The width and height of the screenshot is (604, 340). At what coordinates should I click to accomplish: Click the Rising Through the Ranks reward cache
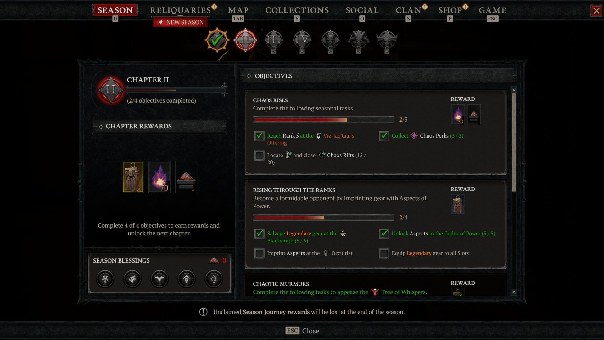(x=458, y=204)
